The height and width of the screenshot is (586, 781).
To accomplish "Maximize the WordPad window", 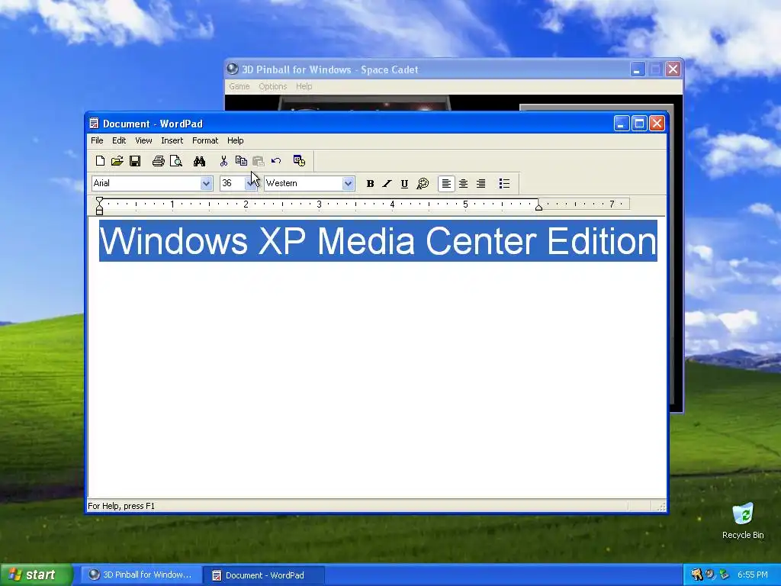I will [639, 123].
